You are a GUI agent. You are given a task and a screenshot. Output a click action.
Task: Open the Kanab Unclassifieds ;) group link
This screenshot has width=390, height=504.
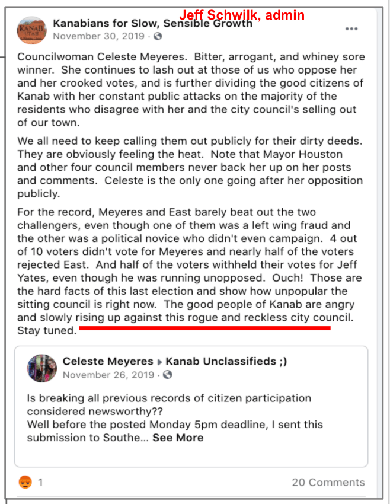pos(226,361)
